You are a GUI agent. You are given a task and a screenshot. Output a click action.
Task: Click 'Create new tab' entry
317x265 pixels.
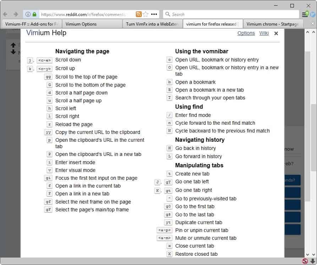tap(192, 174)
